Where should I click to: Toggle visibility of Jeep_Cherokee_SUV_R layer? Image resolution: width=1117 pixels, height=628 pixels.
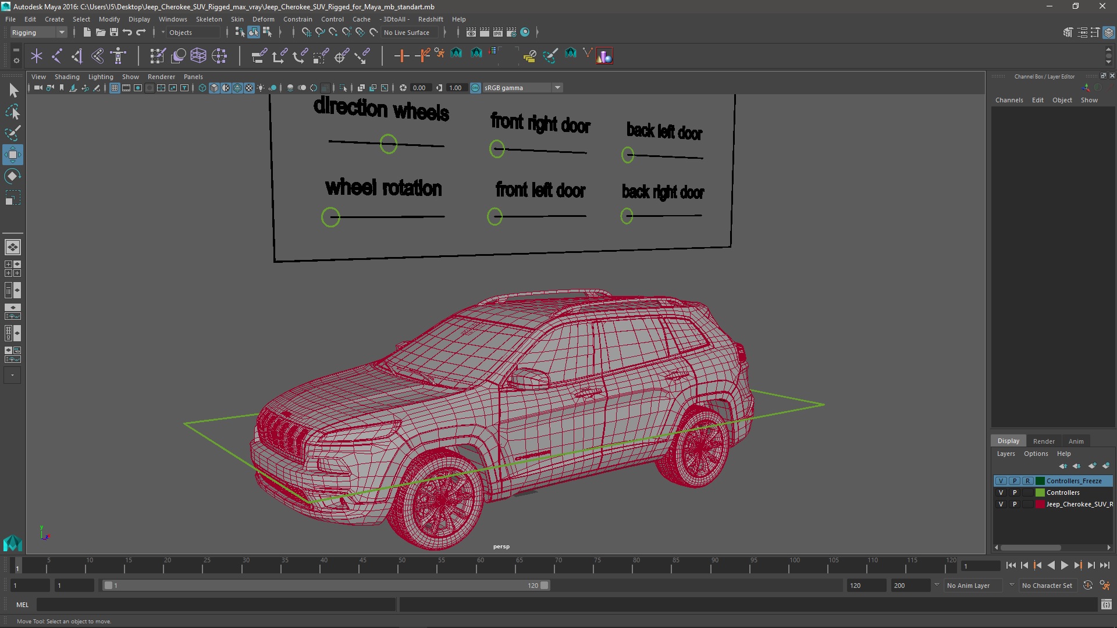pos(1001,504)
